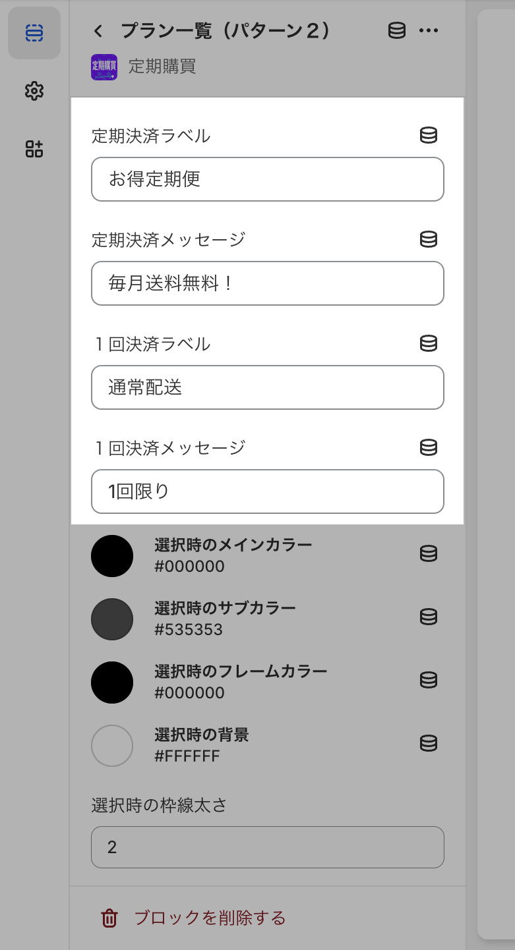Open the 選択時のメインカラー color swatch
The image size is (515, 950).
[x=112, y=556]
